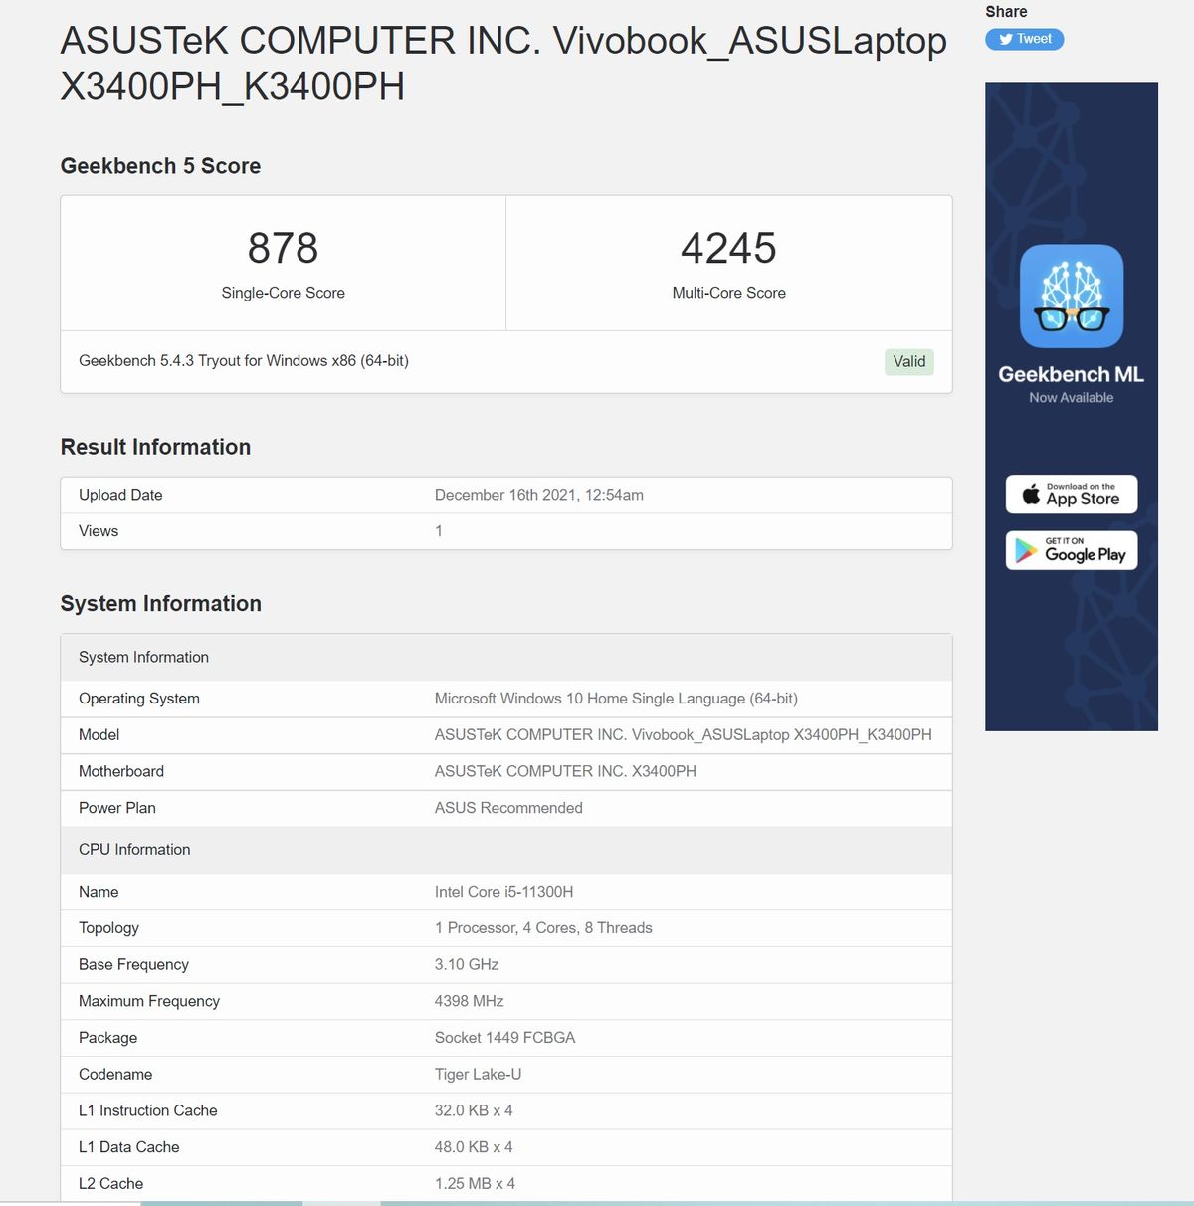Click the Share heading
The width and height of the screenshot is (1194, 1206).
pyautogui.click(x=1006, y=12)
